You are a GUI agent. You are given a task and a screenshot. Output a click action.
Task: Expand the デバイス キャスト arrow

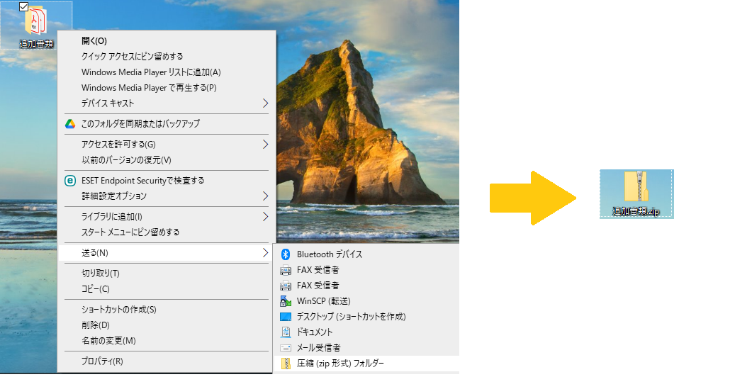(265, 103)
